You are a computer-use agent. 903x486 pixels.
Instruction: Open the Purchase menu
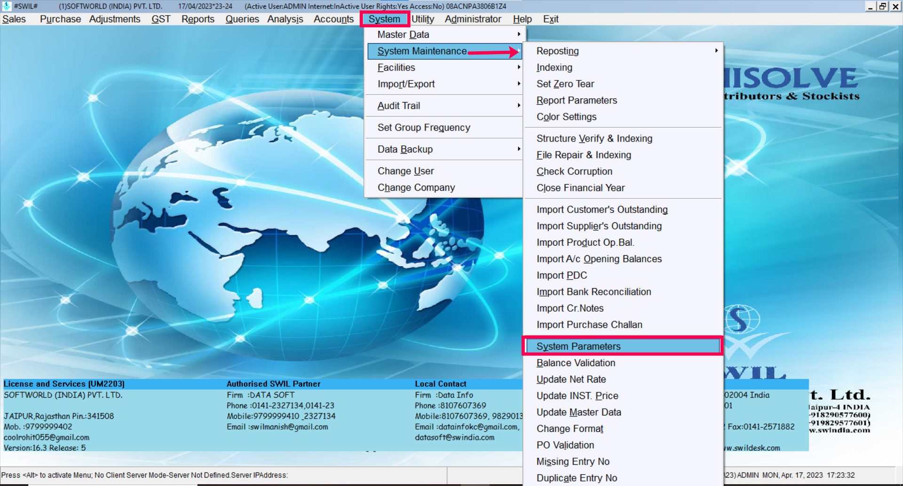coord(60,19)
